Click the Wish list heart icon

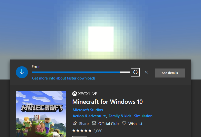[124, 123]
